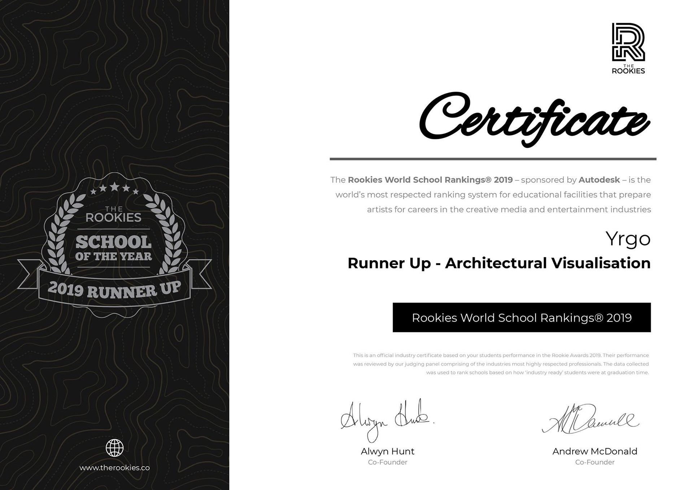Click The Rookies R logo
Image resolution: width=693 pixels, height=490 pixels.
point(628,42)
